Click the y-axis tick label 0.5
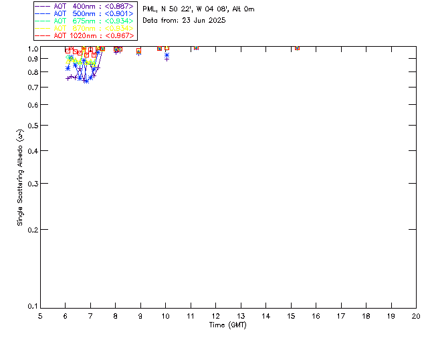428x342 pixels. pos(33,126)
